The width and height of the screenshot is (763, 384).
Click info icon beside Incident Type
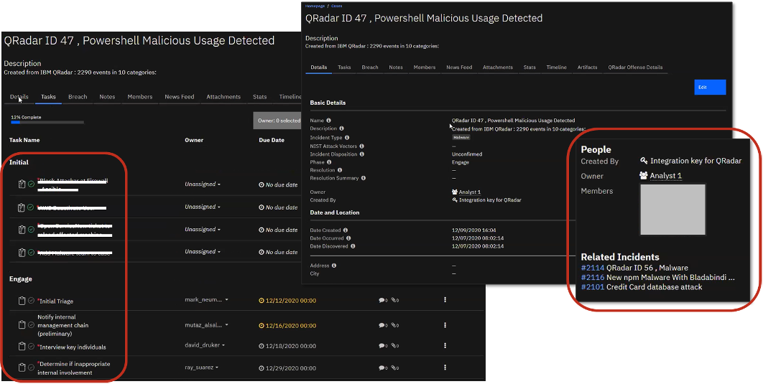pos(347,137)
